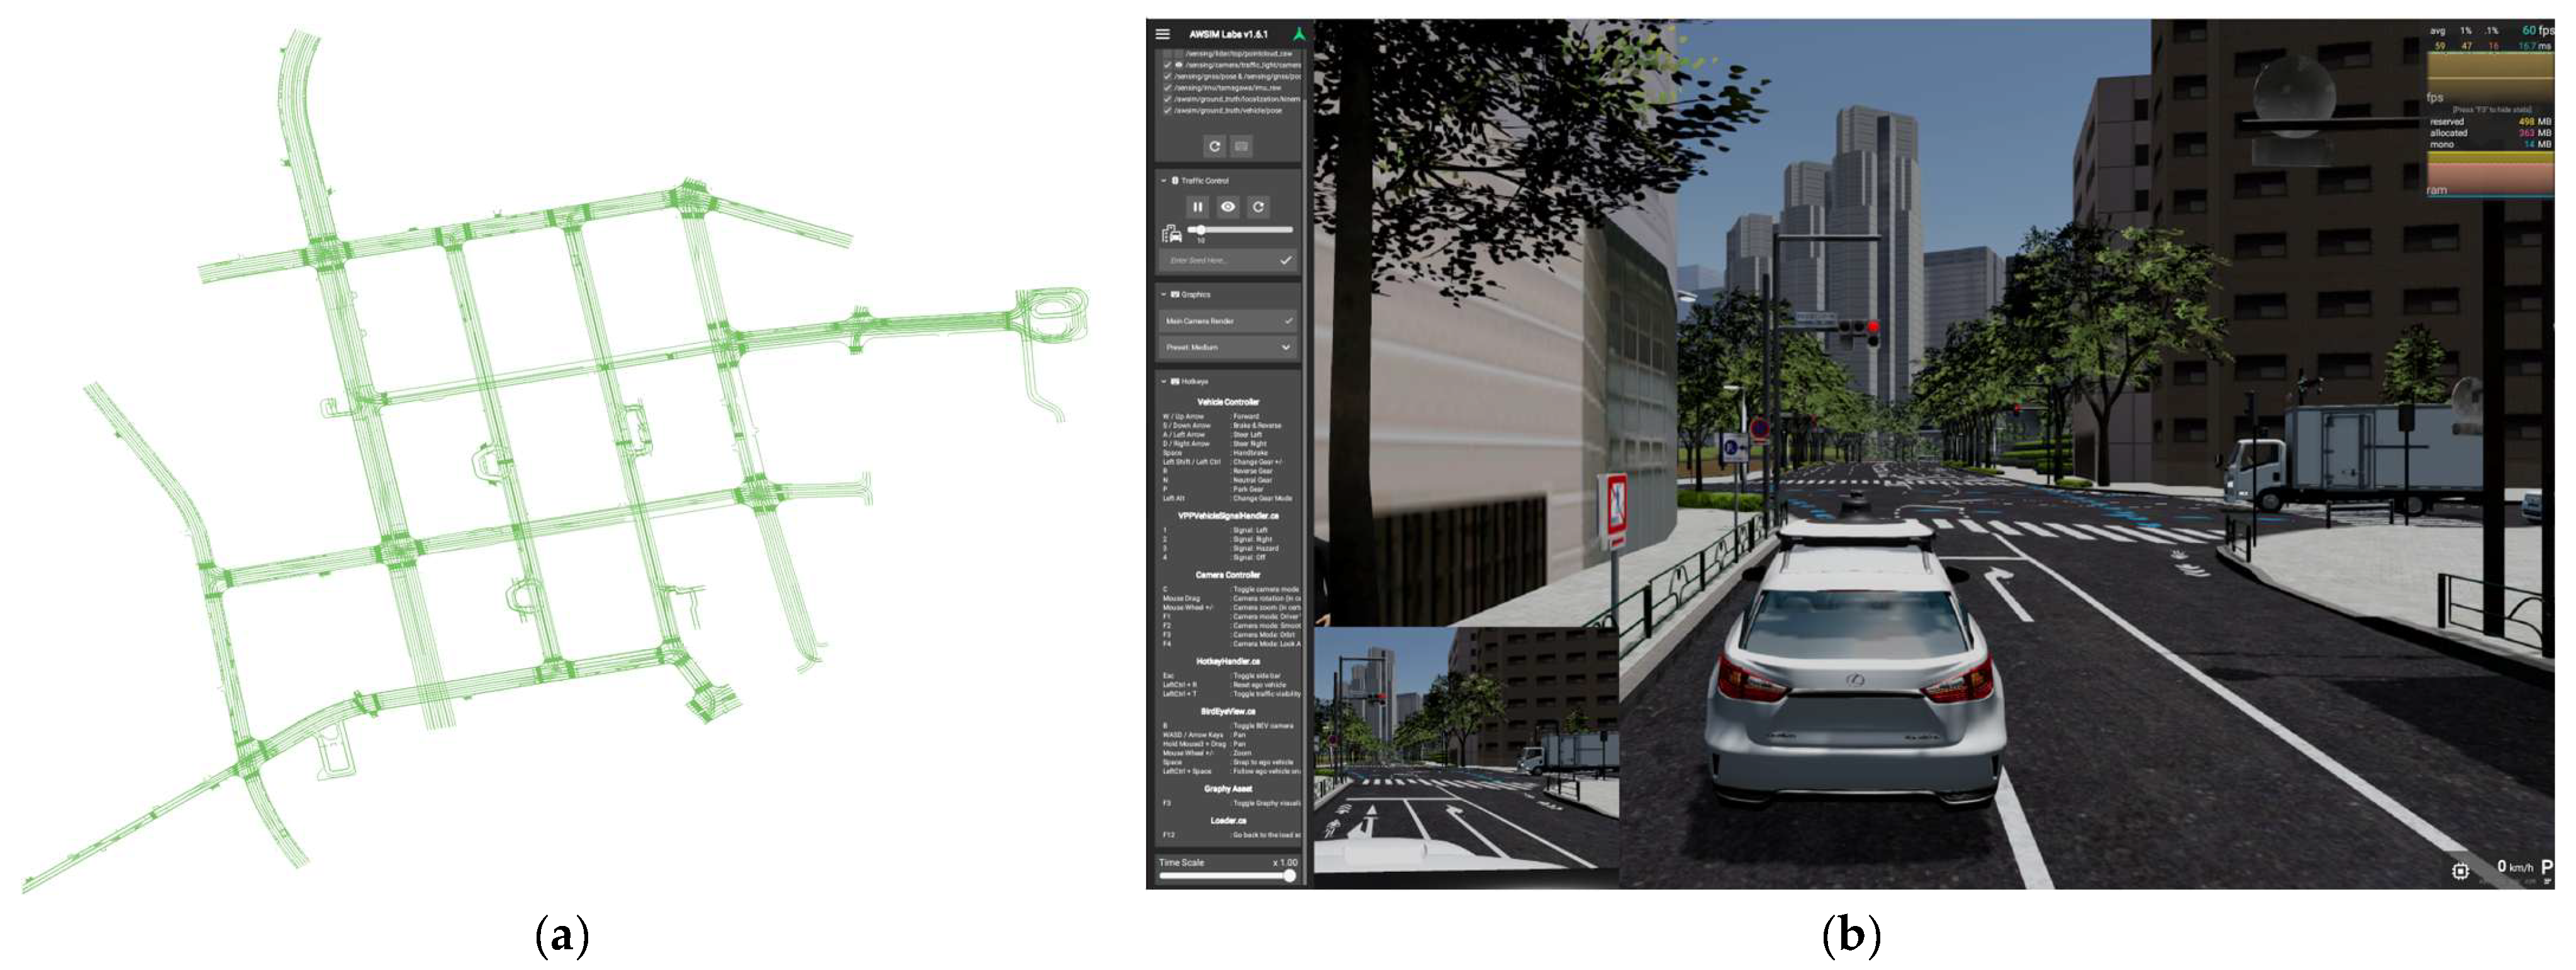The image size is (2576, 970).
Task: Adjust the traffic vehicle count slider
Action: click(1201, 230)
